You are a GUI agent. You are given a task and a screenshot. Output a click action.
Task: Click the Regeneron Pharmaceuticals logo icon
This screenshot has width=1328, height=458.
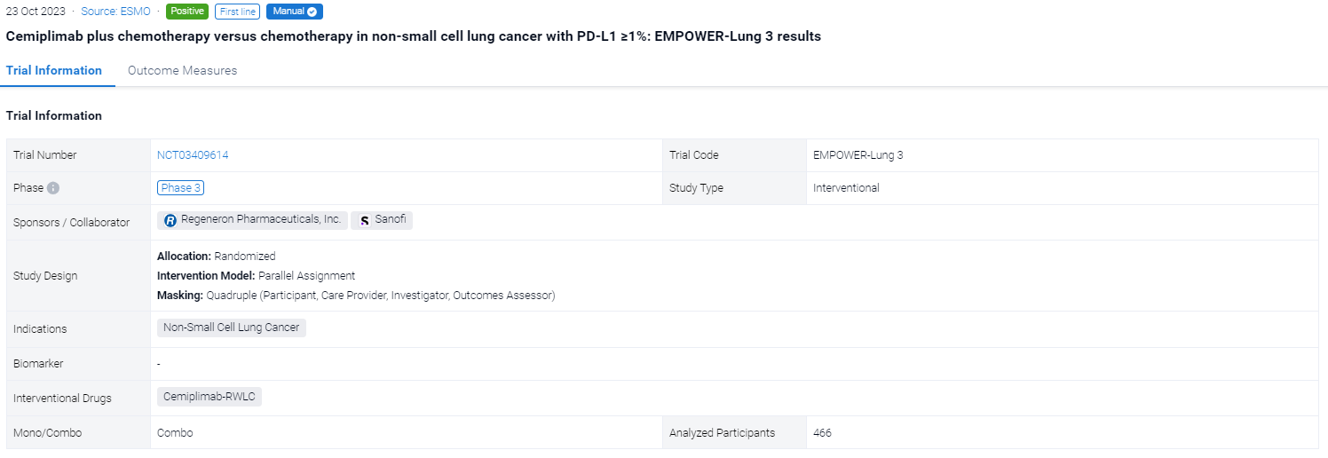coord(170,220)
